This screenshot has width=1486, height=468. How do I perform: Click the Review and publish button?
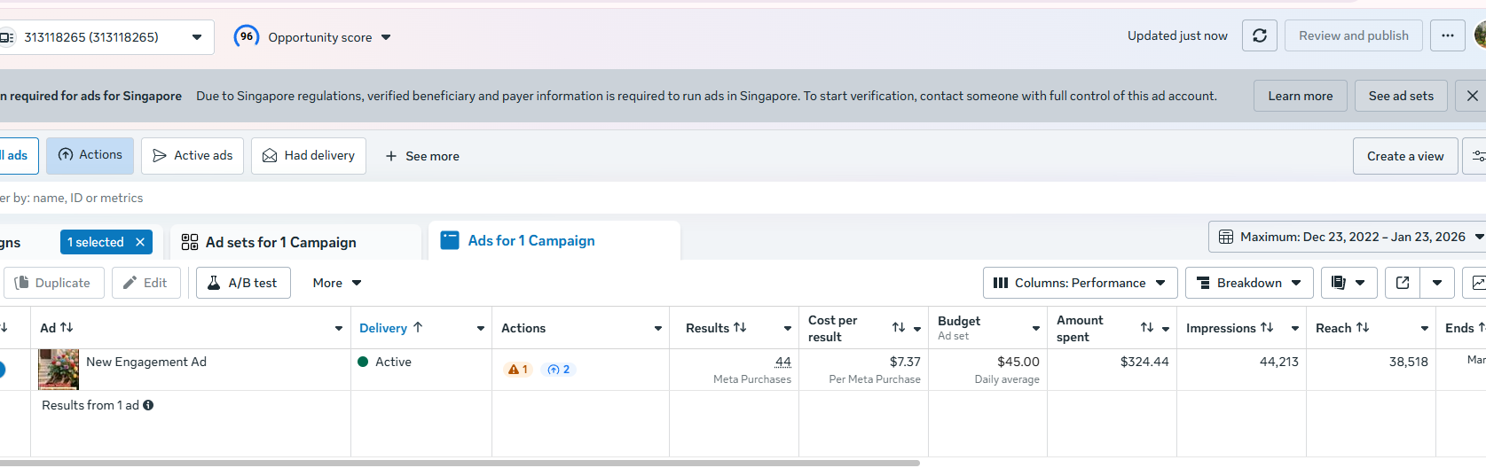pyautogui.click(x=1353, y=36)
